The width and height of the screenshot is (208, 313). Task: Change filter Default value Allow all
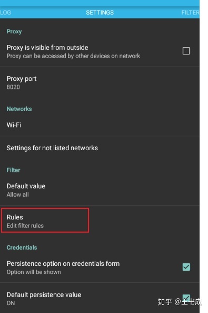tap(100, 190)
